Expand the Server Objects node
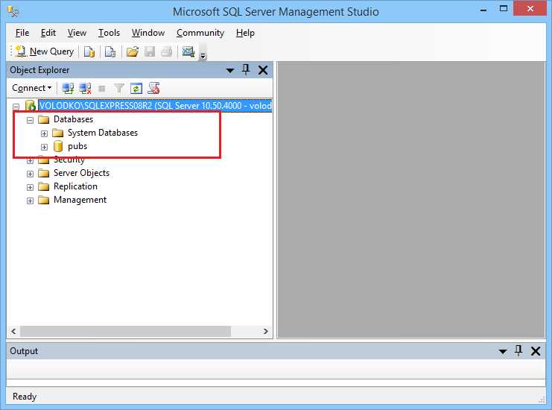Screen dimensions: 552x410 pos(31,174)
